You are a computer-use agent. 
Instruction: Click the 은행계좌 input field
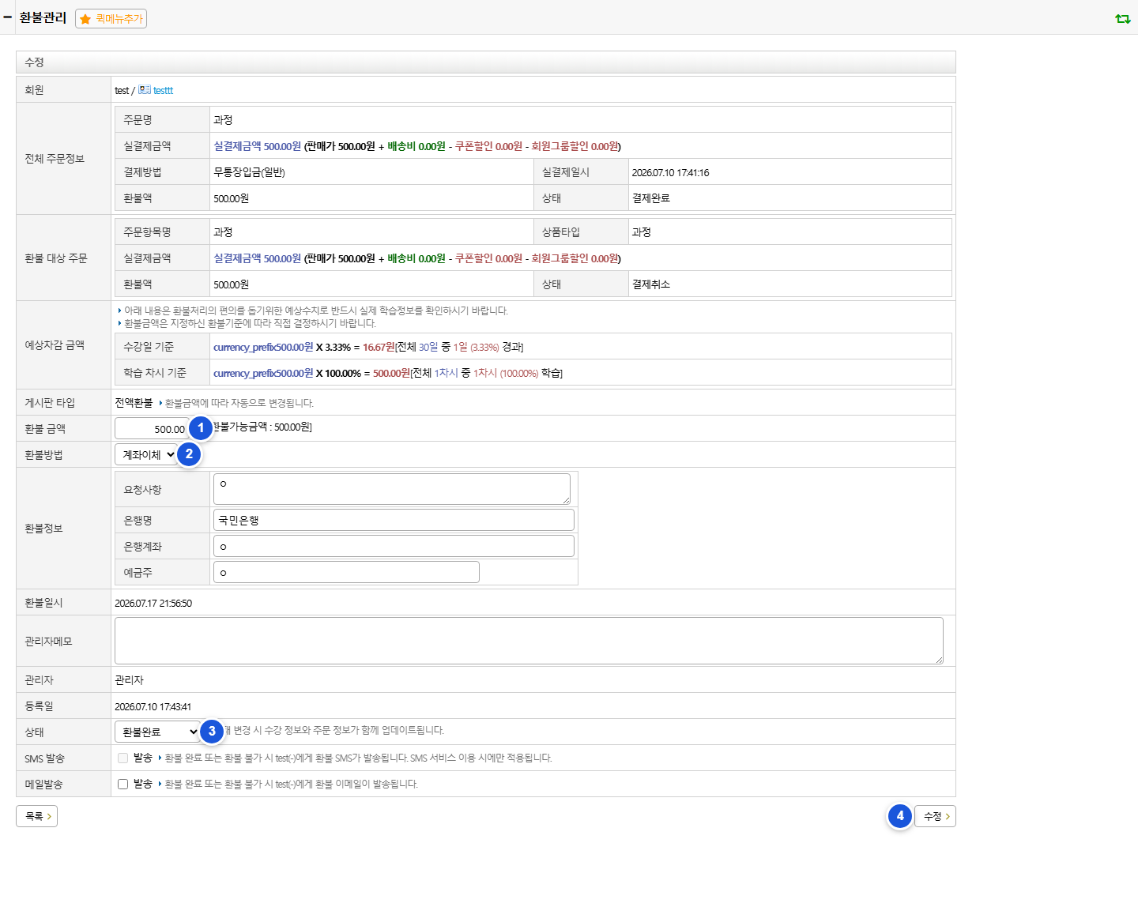click(394, 546)
